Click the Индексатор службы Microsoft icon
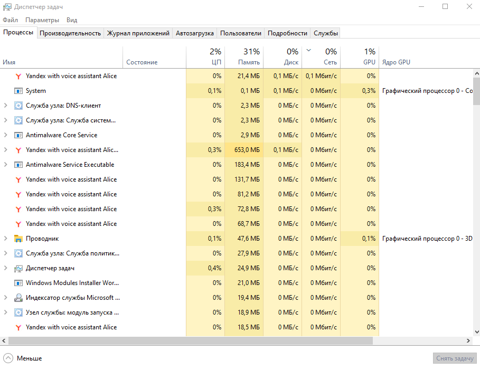Image resolution: width=480 pixels, height=370 pixels. 18,298
